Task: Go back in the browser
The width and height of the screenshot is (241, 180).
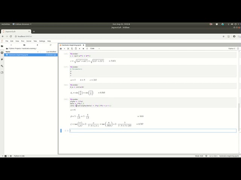Action: tap(3, 36)
